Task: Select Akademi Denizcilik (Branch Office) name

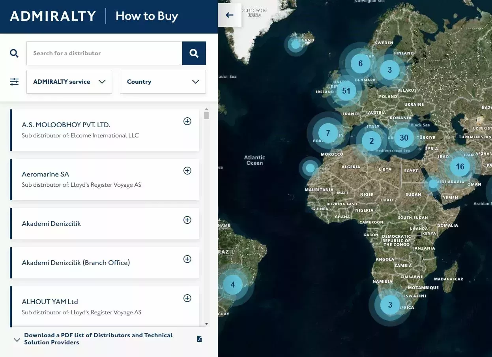Action: [x=76, y=263]
